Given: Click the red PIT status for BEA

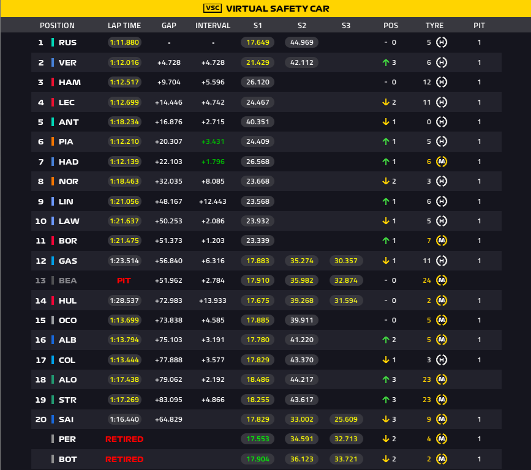Looking at the screenshot, I should pos(124,280).
